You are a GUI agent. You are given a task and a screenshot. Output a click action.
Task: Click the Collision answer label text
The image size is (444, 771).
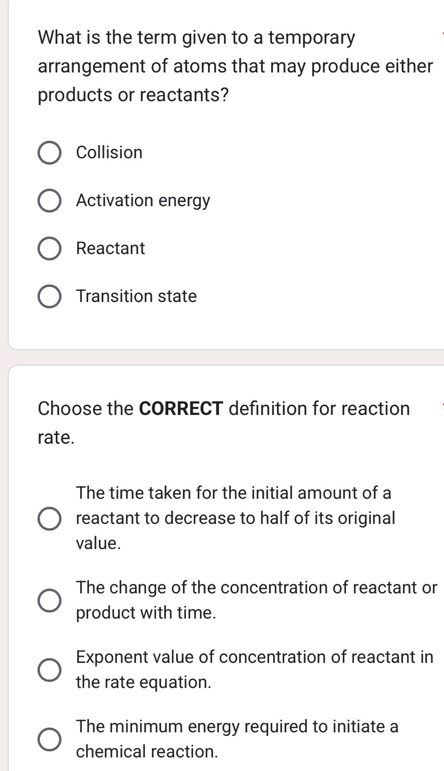click(109, 152)
